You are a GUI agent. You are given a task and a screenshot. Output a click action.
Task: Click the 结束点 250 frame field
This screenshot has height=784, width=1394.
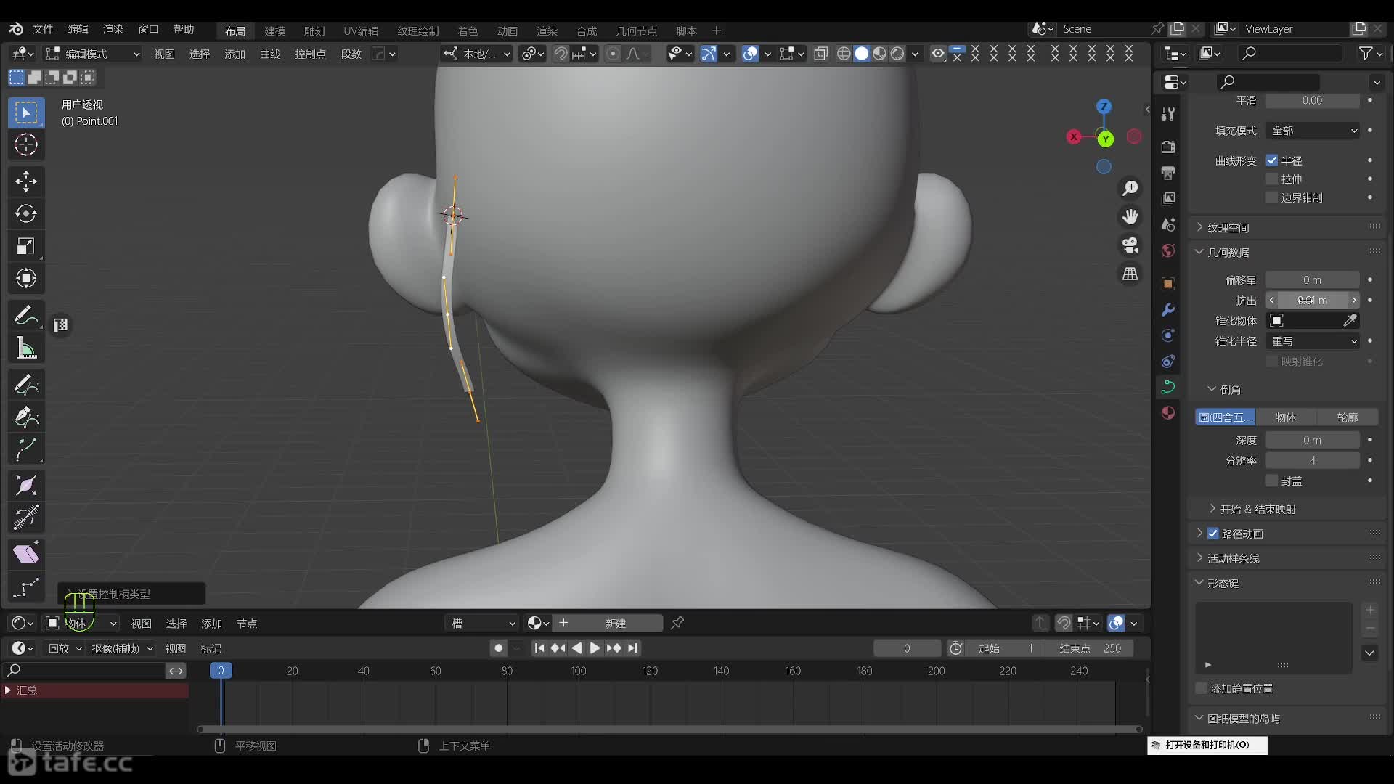1089,648
